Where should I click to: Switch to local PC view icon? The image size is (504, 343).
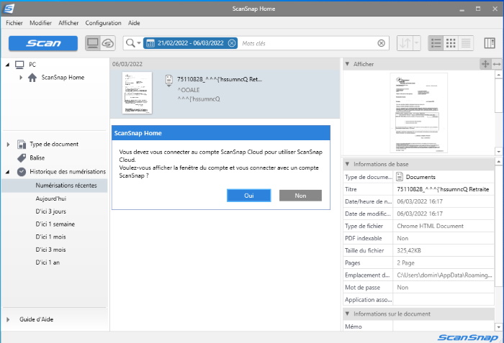pos(93,43)
